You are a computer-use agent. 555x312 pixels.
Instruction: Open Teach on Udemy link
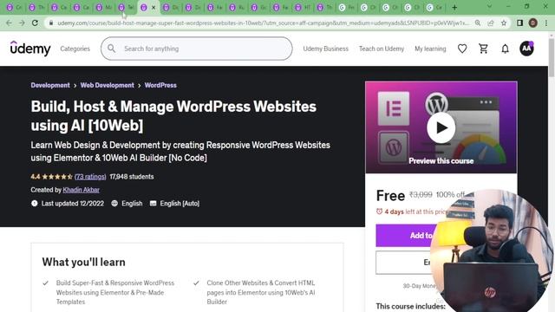tap(382, 49)
